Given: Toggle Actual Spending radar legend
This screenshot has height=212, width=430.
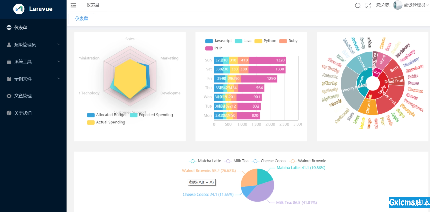Looking at the screenshot, I should (x=106, y=122).
